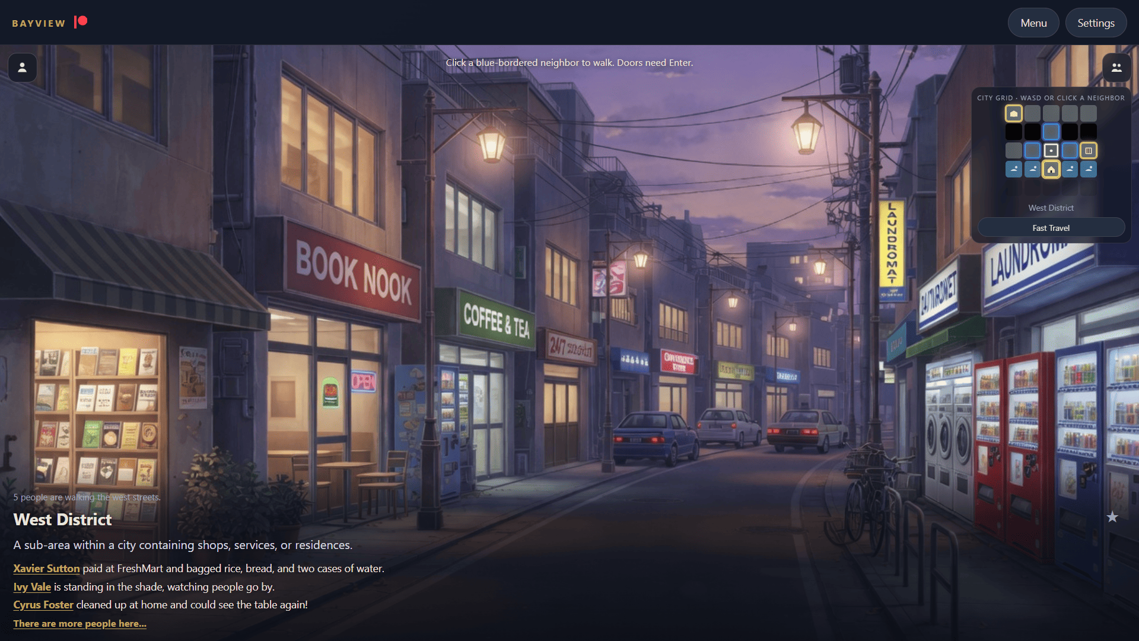Image resolution: width=1139 pixels, height=641 pixels.
Task: Click the 'West District' label under the grid
Action: click(1051, 208)
